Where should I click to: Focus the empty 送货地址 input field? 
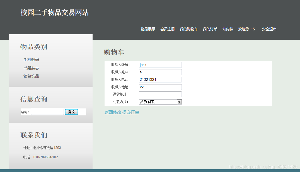click(160, 94)
